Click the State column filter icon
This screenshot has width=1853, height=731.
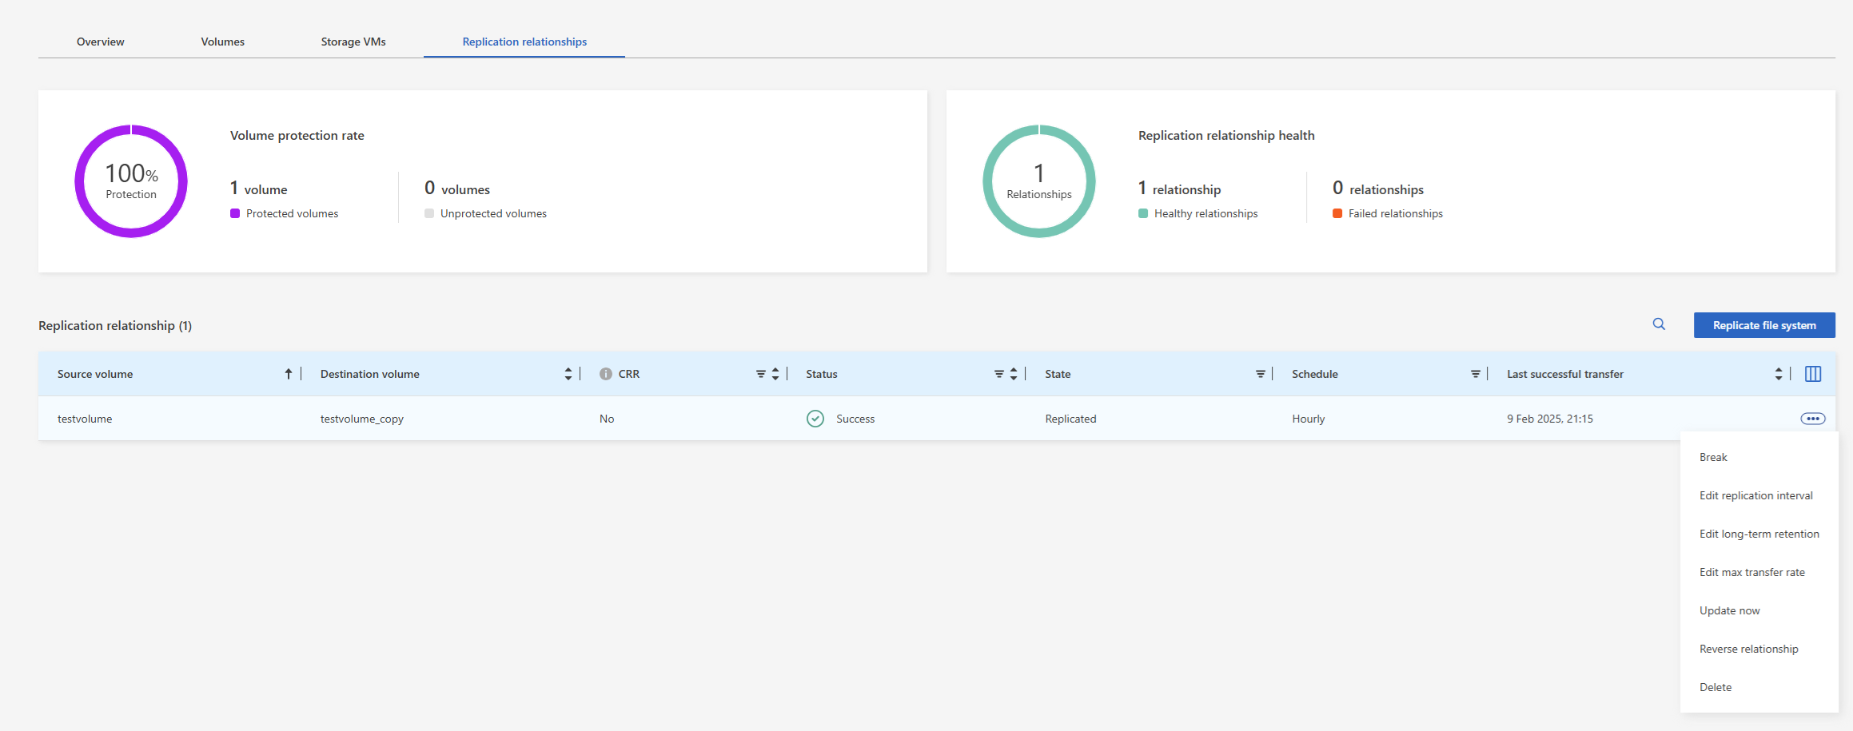(x=1260, y=374)
